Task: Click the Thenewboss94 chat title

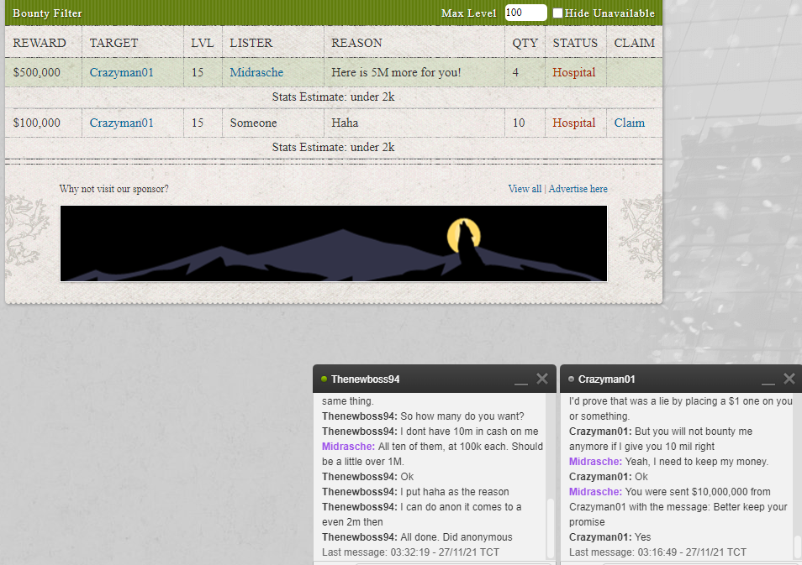Action: 365,379
